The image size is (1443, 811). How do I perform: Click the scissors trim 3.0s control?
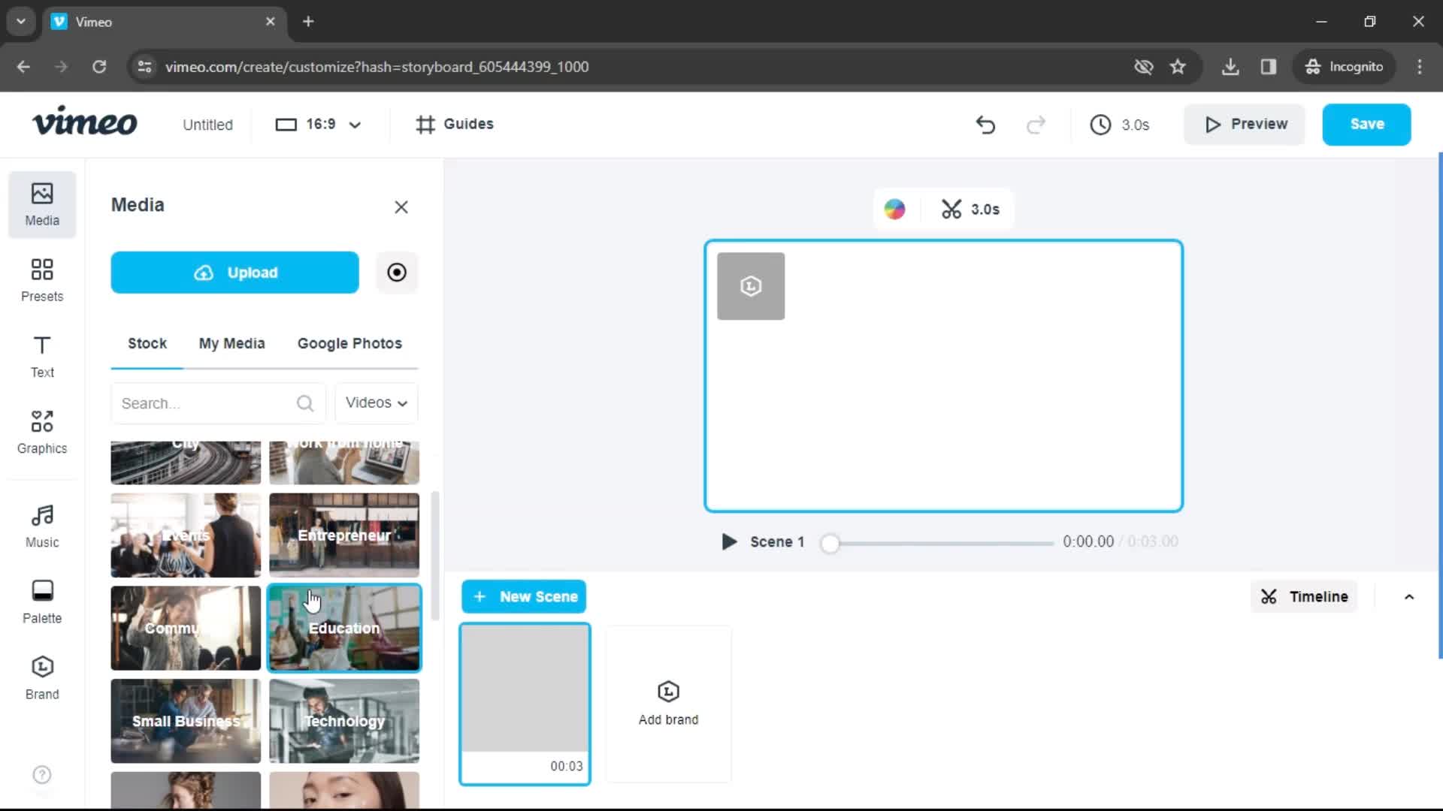970,209
